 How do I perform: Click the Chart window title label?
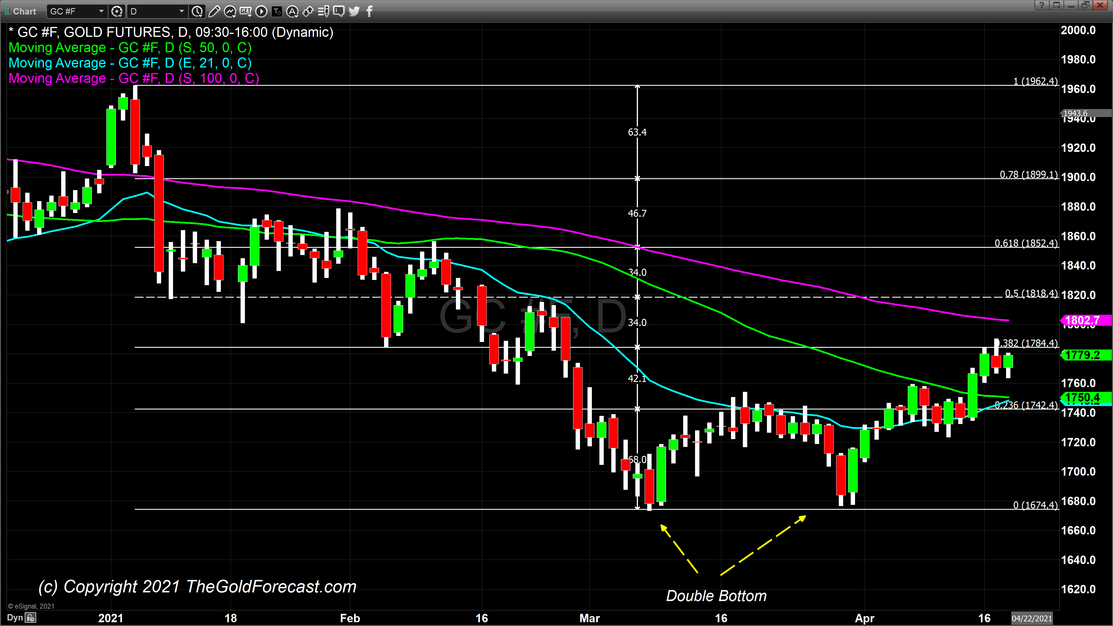point(24,12)
